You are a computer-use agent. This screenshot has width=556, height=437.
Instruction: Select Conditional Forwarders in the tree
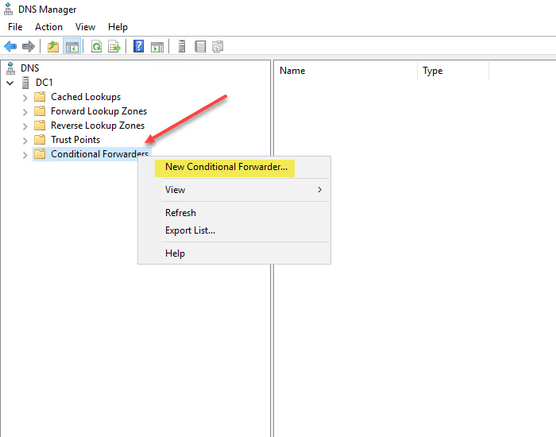click(99, 154)
